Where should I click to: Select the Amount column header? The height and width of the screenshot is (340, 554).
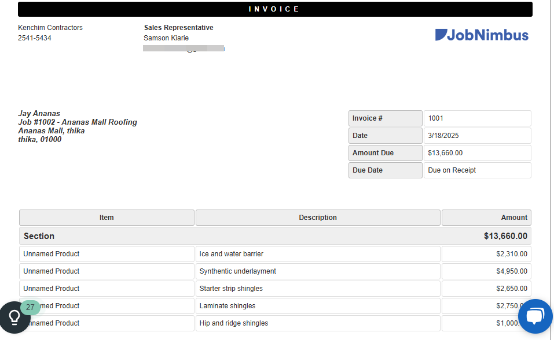click(486, 218)
